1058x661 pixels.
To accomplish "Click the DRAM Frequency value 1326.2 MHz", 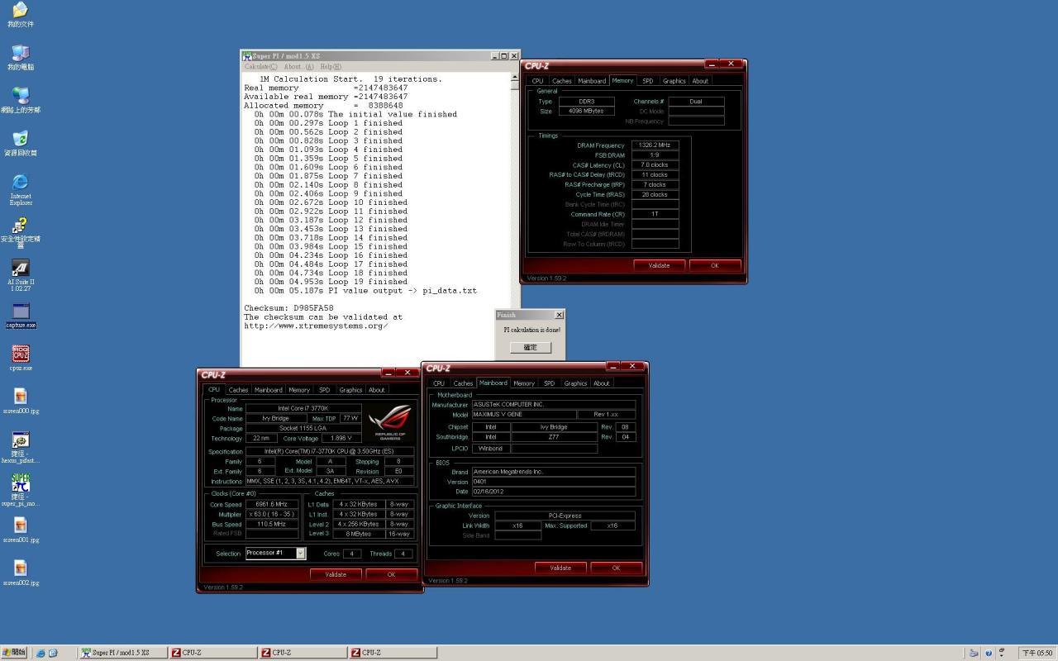I will point(655,145).
